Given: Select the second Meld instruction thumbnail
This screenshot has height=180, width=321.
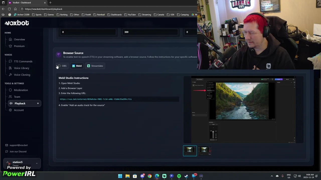Looking at the screenshot, I should coord(204,151).
